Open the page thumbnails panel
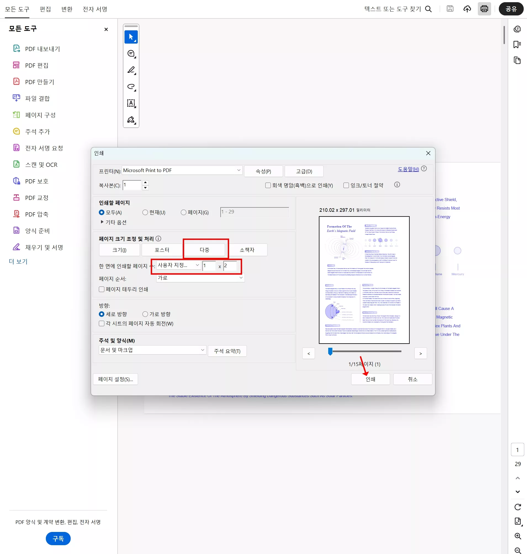 click(x=517, y=60)
